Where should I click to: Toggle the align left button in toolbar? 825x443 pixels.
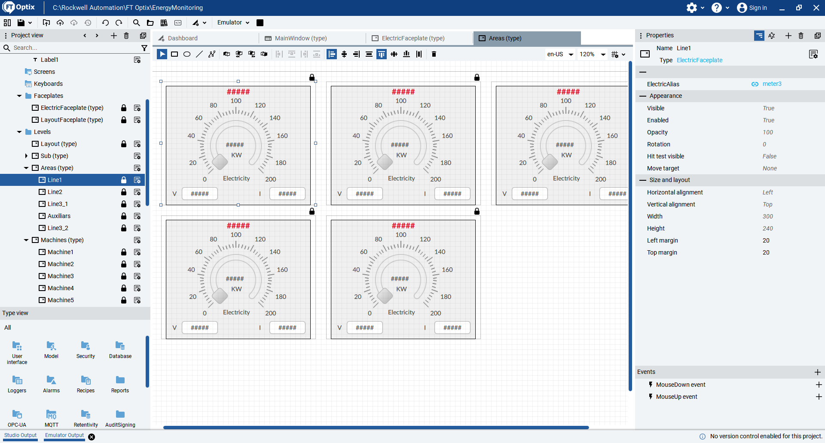click(x=332, y=54)
